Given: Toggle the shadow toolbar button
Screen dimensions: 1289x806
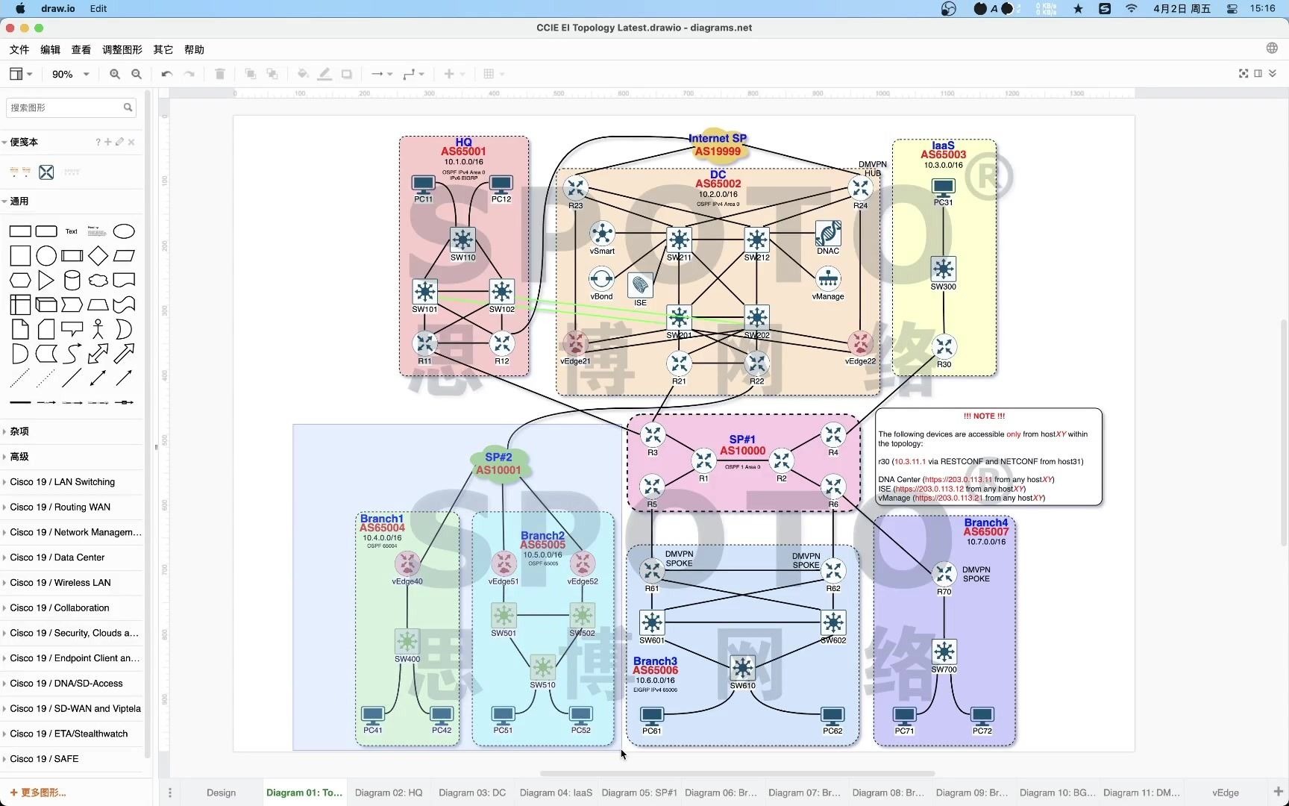Looking at the screenshot, I should click(347, 74).
